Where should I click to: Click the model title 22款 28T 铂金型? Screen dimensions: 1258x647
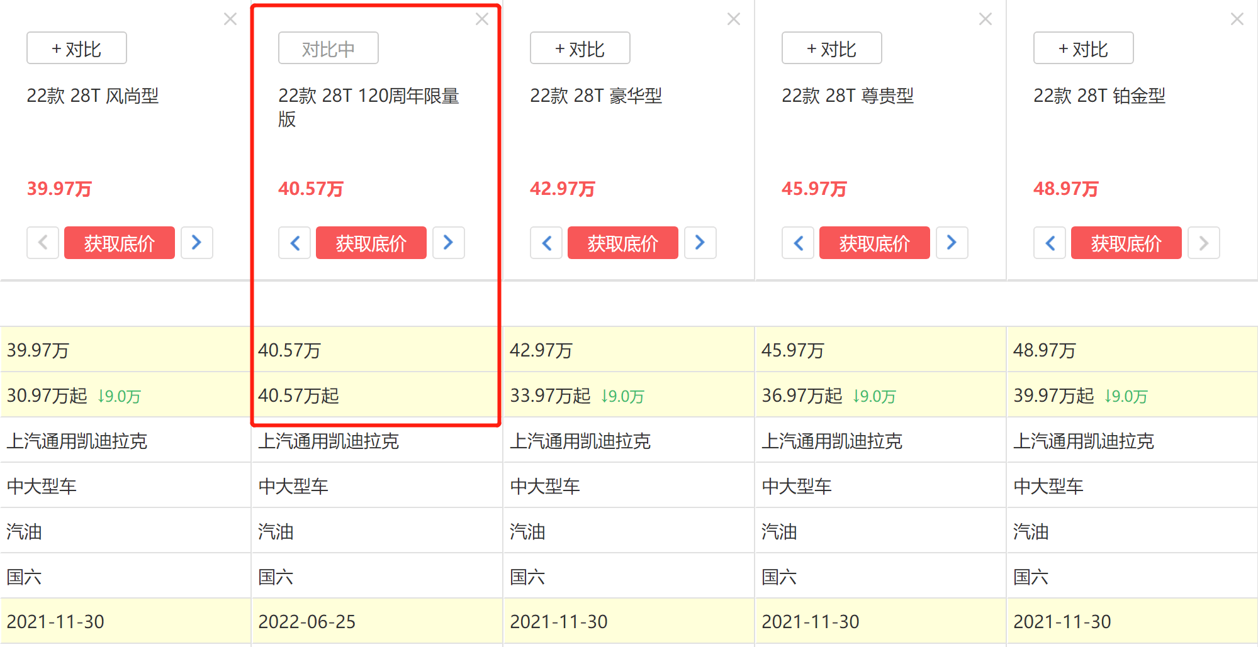coord(1099,96)
